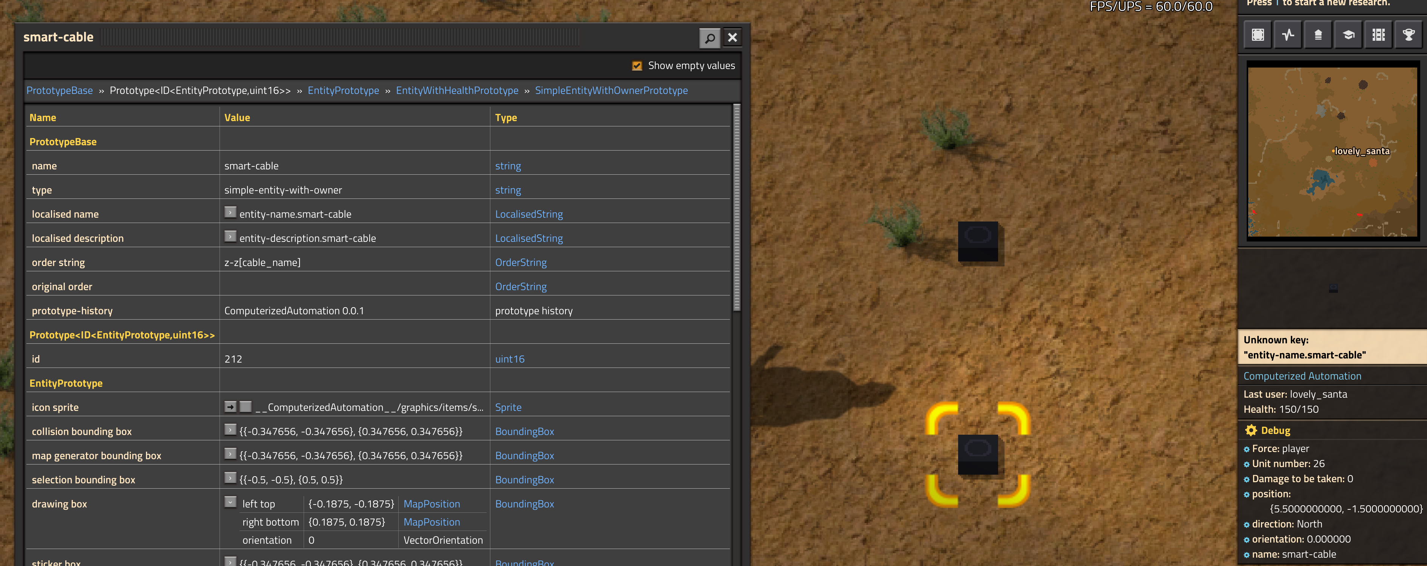Open BoundingBox link for map generator bounding box
The width and height of the screenshot is (1427, 566).
[x=525, y=456]
